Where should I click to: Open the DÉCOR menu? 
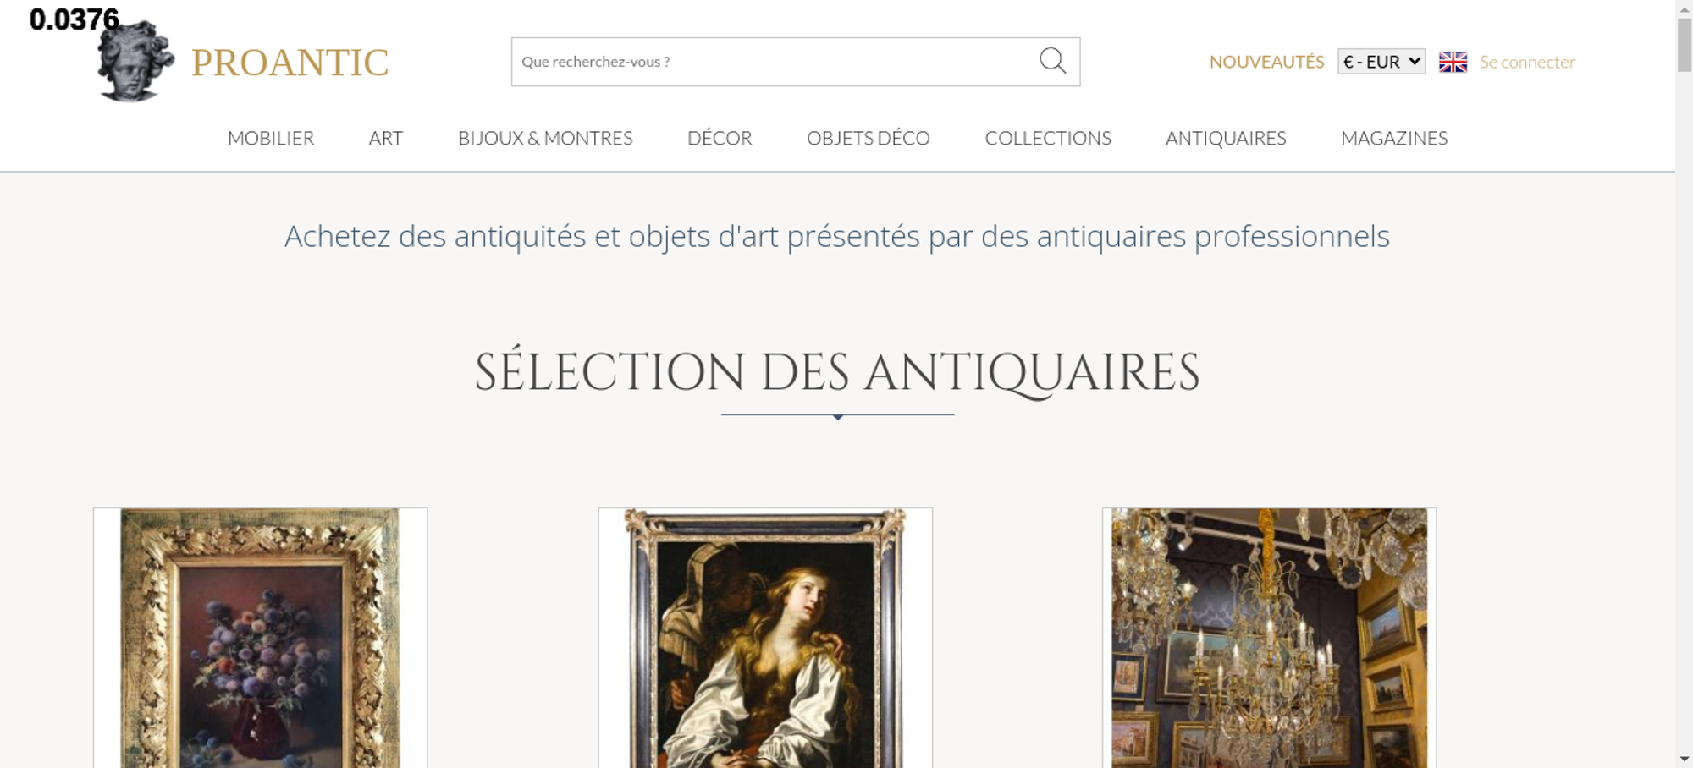(720, 139)
